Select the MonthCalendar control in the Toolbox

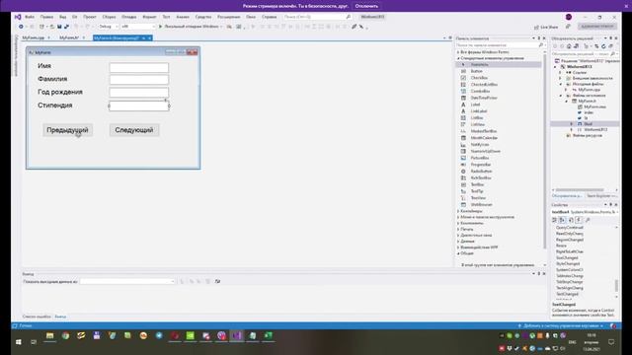click(498, 138)
